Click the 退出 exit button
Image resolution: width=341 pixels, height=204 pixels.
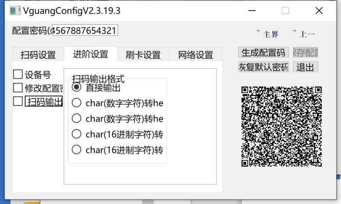[306, 67]
